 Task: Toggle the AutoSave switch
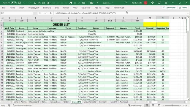(x=14, y=3)
